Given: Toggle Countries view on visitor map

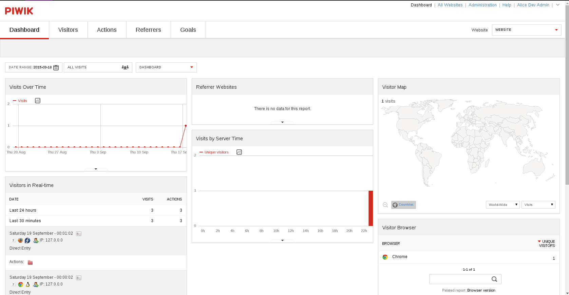Looking at the screenshot, I should (403, 205).
